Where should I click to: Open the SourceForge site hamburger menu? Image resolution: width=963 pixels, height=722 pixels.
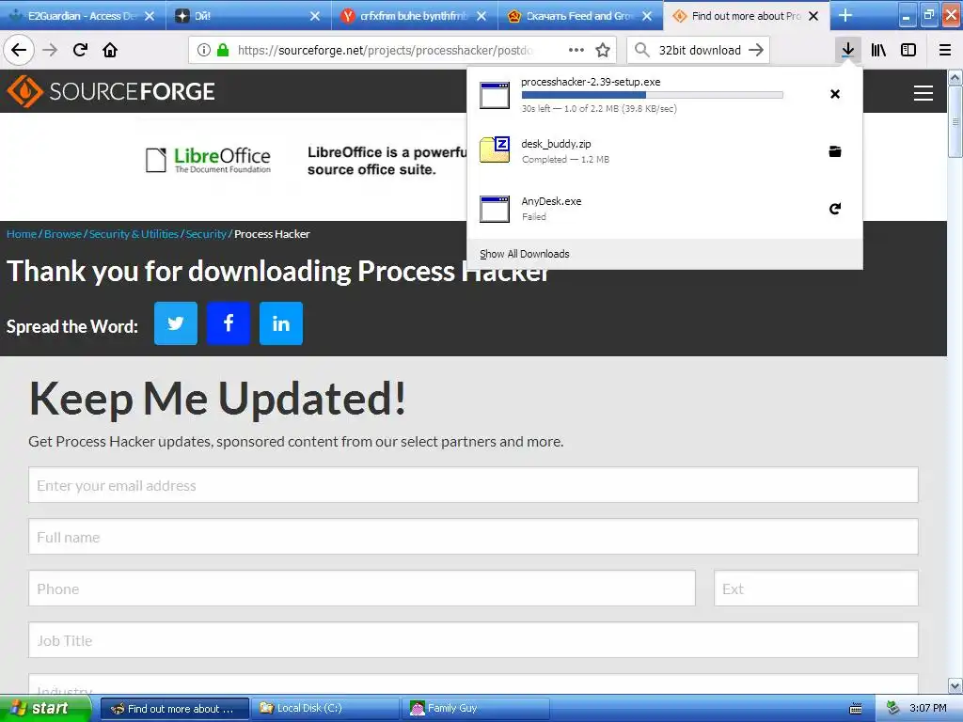(924, 93)
